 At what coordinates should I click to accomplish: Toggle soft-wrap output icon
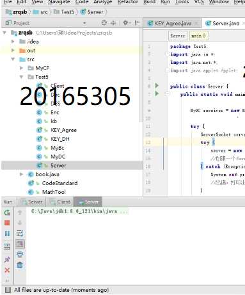(20, 234)
